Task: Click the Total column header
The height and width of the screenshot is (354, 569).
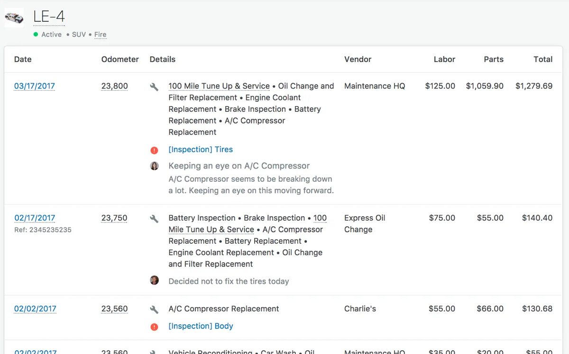Action: tap(543, 59)
